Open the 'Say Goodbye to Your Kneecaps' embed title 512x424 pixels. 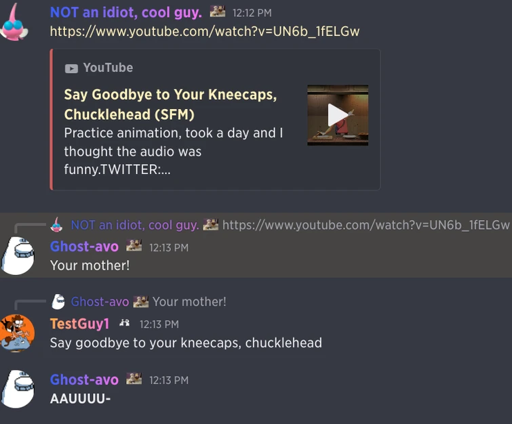[x=170, y=104]
